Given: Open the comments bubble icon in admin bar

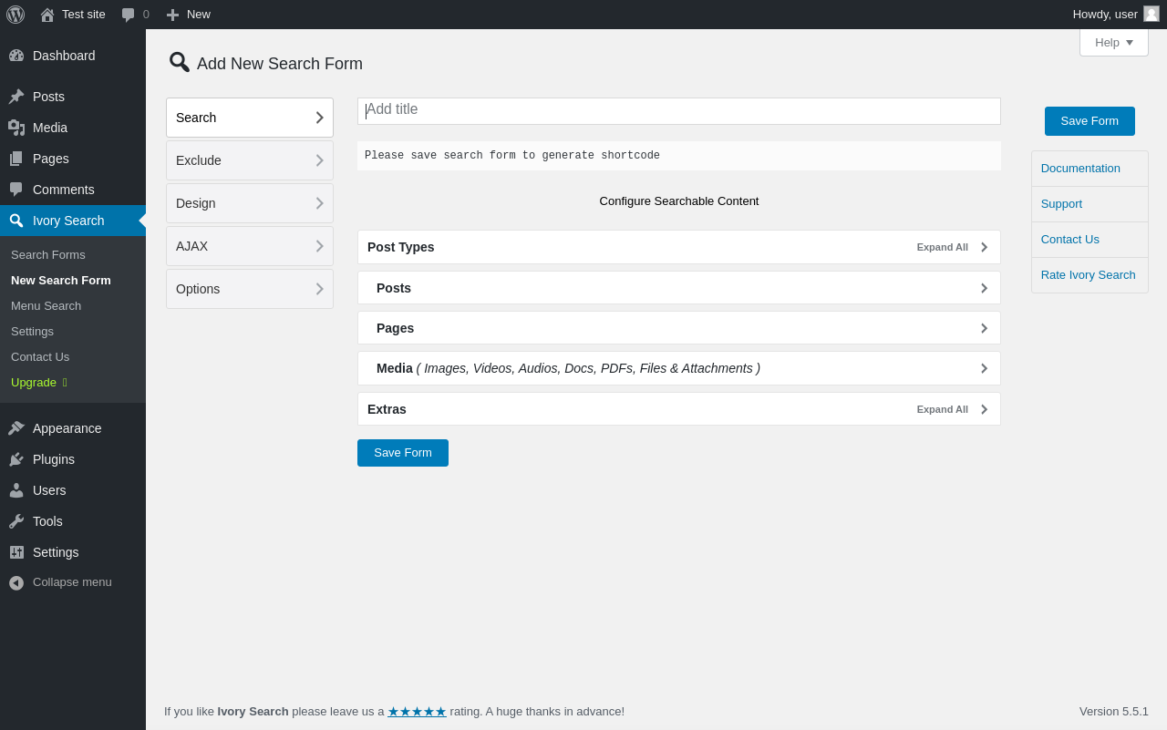Looking at the screenshot, I should (129, 15).
